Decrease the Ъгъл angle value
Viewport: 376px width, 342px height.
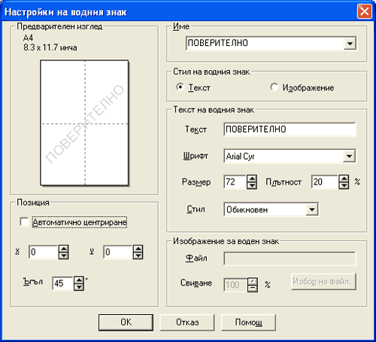coord(79,287)
